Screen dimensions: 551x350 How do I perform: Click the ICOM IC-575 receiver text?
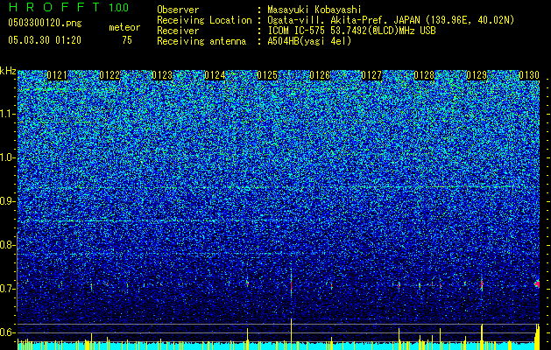[x=351, y=31]
